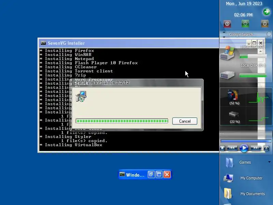
Task: Open the Games shortcut label
Action: (x=245, y=162)
